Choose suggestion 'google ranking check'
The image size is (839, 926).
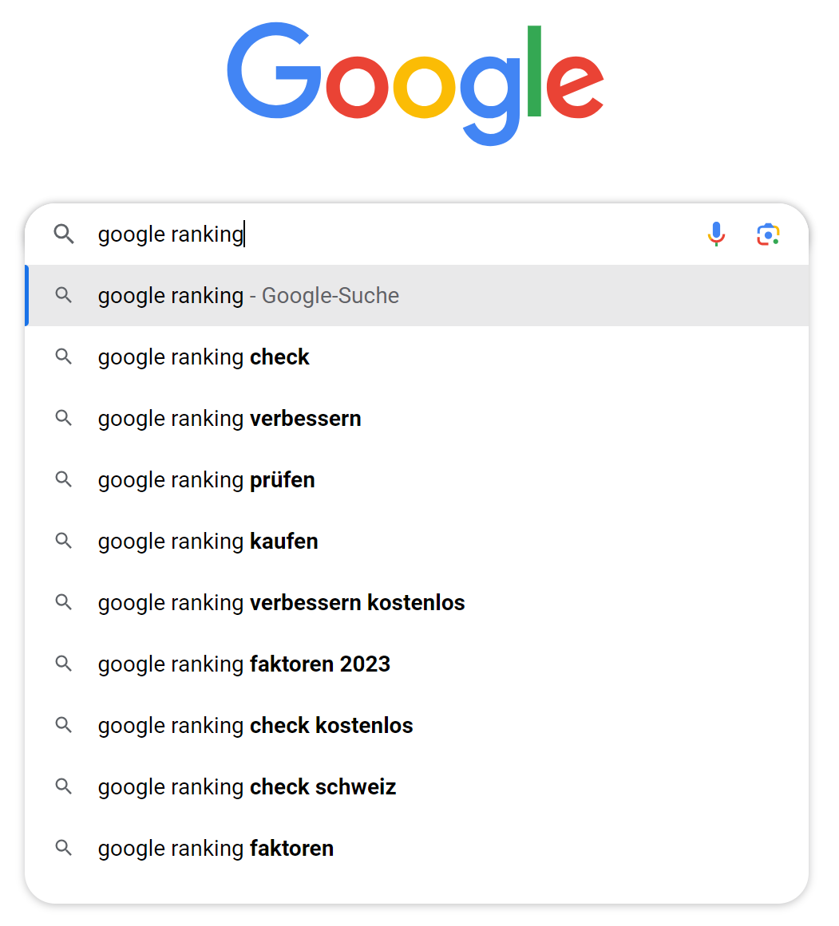204,357
